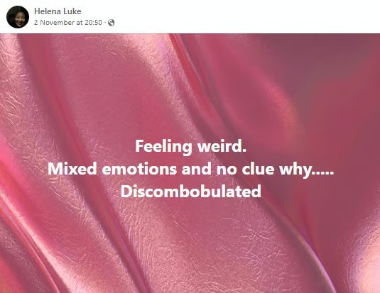The height and width of the screenshot is (293, 380).
Task: Click the word 'emotions' in the post
Action: tap(139, 169)
